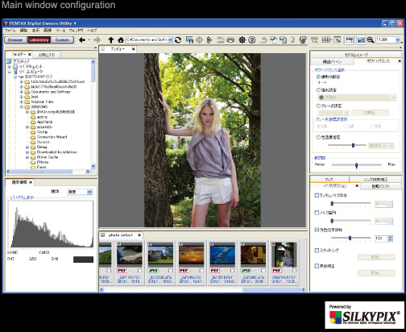Switch to Custom mode button

pos(62,40)
